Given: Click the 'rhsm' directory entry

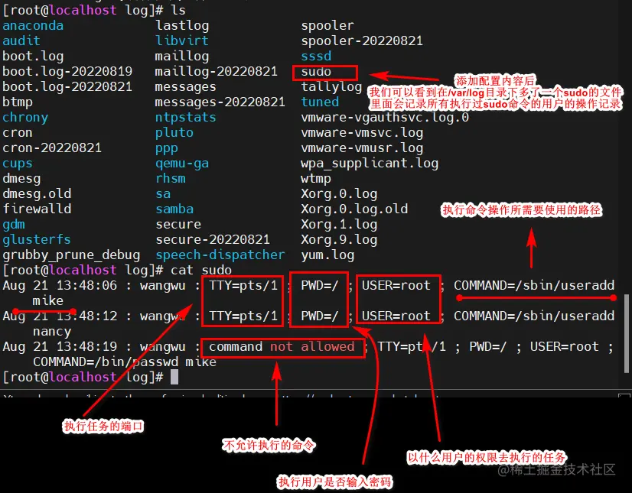Looking at the screenshot, I should [171, 178].
